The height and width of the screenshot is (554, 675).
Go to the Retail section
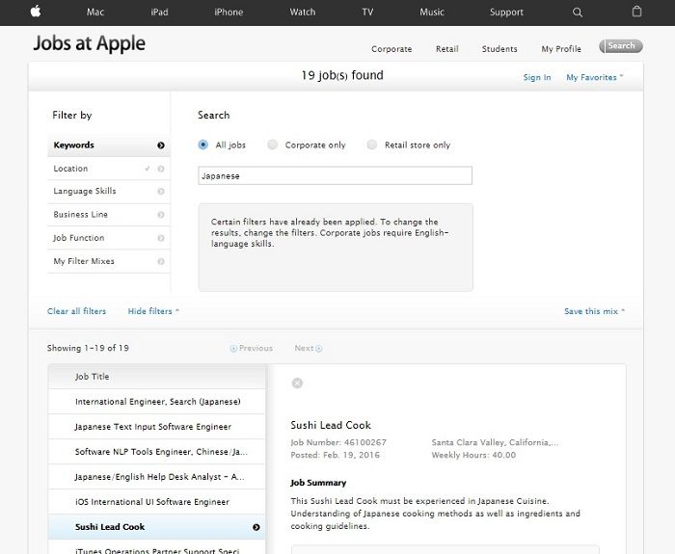[x=446, y=49]
